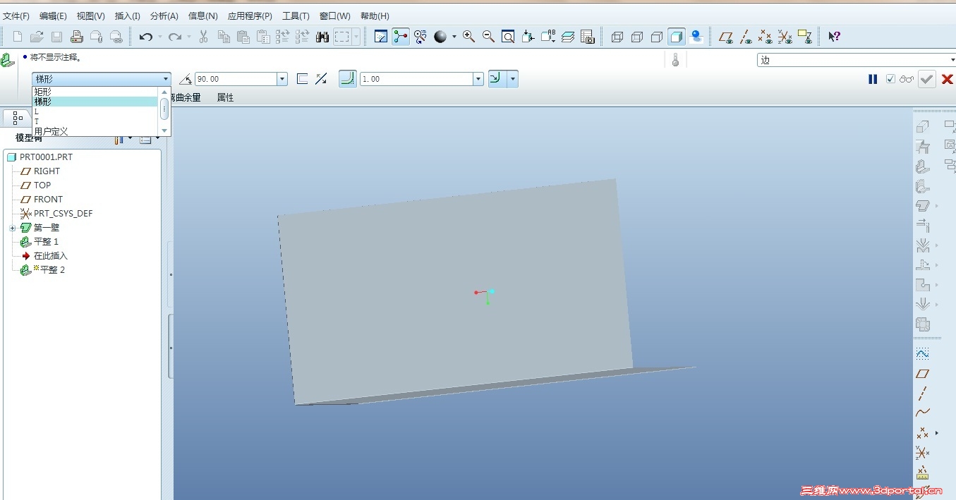Click the sketch tool in right toolbar

[922, 353]
